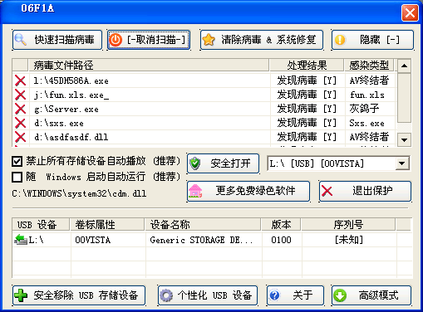Click serial number cell [未知]
The width and height of the screenshot is (423, 312).
point(349,240)
